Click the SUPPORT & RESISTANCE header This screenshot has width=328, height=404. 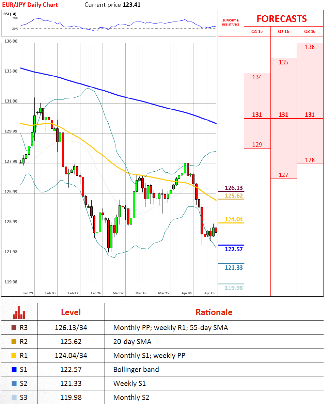pos(231,22)
